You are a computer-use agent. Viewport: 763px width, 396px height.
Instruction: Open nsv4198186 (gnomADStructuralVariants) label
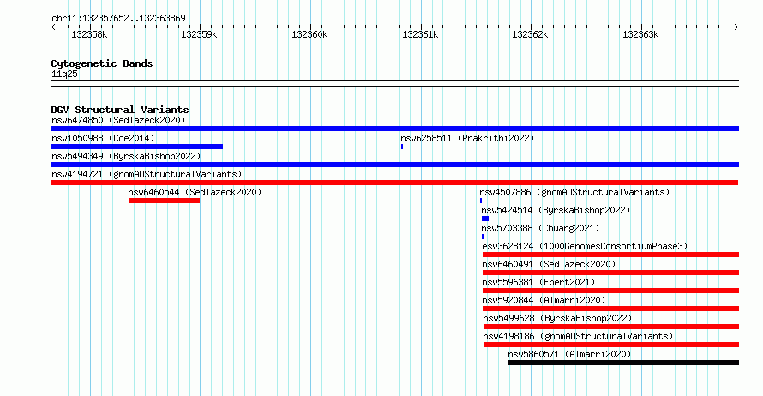578,336
